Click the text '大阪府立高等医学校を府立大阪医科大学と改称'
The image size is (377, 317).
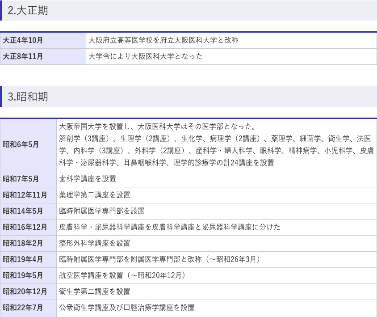(163, 40)
